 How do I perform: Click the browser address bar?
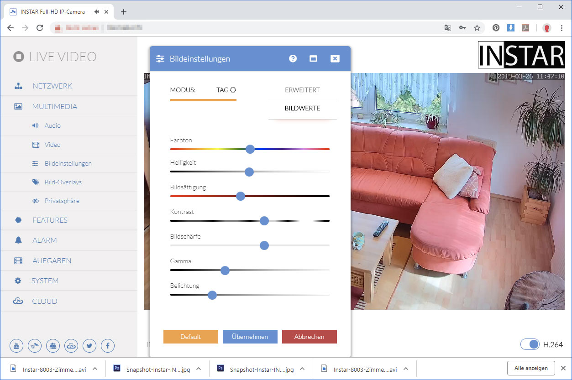[x=247, y=28]
